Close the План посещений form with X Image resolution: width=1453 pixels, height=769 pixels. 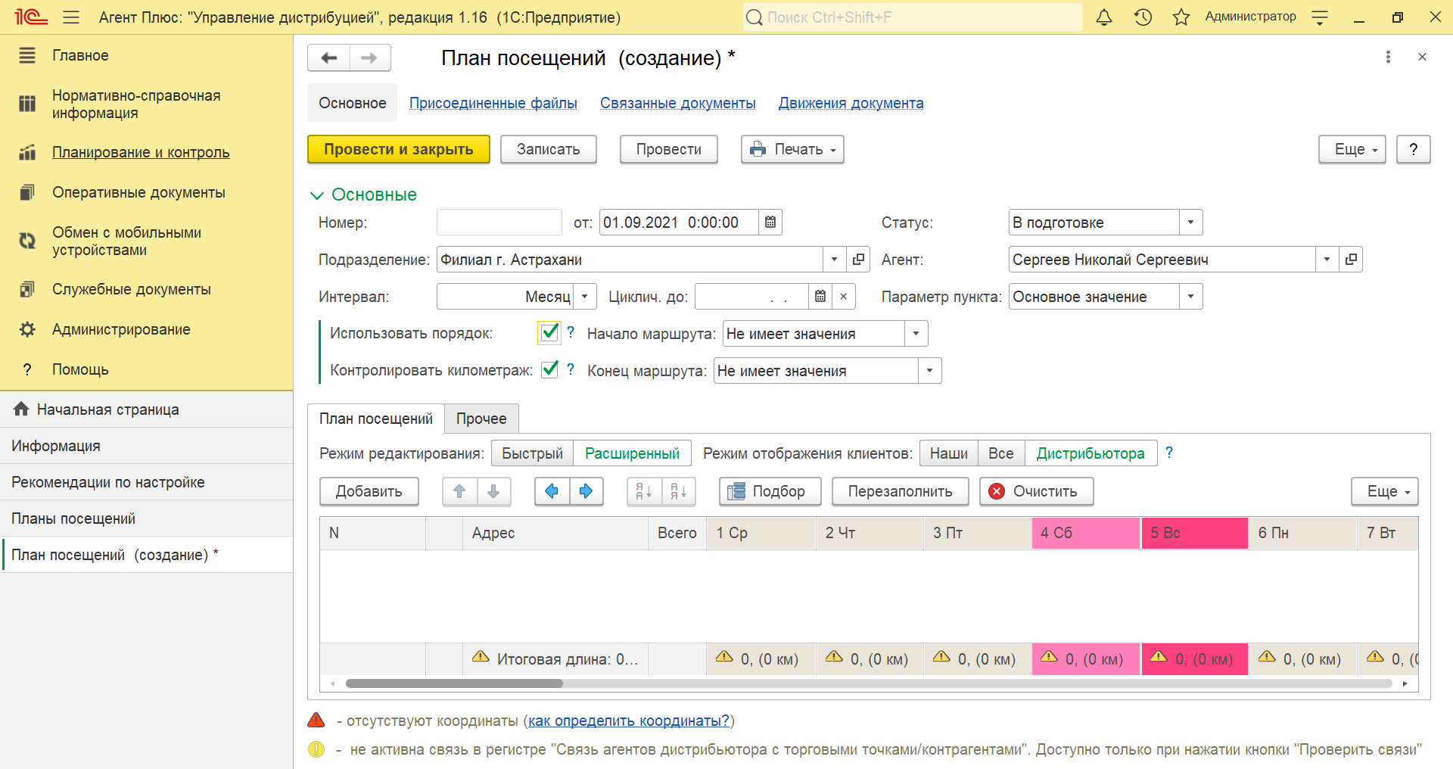1422,57
